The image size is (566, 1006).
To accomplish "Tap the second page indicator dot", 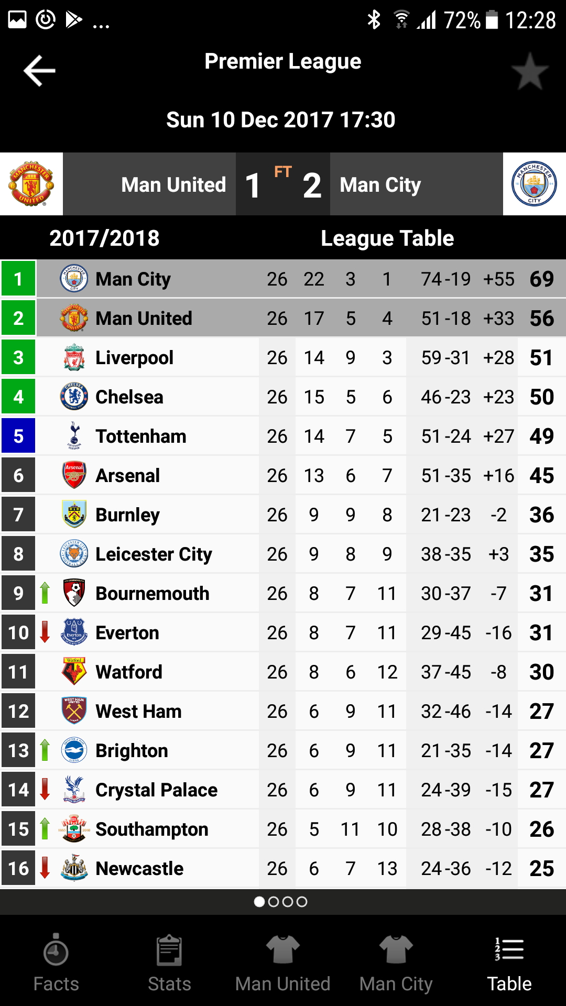I will (274, 902).
